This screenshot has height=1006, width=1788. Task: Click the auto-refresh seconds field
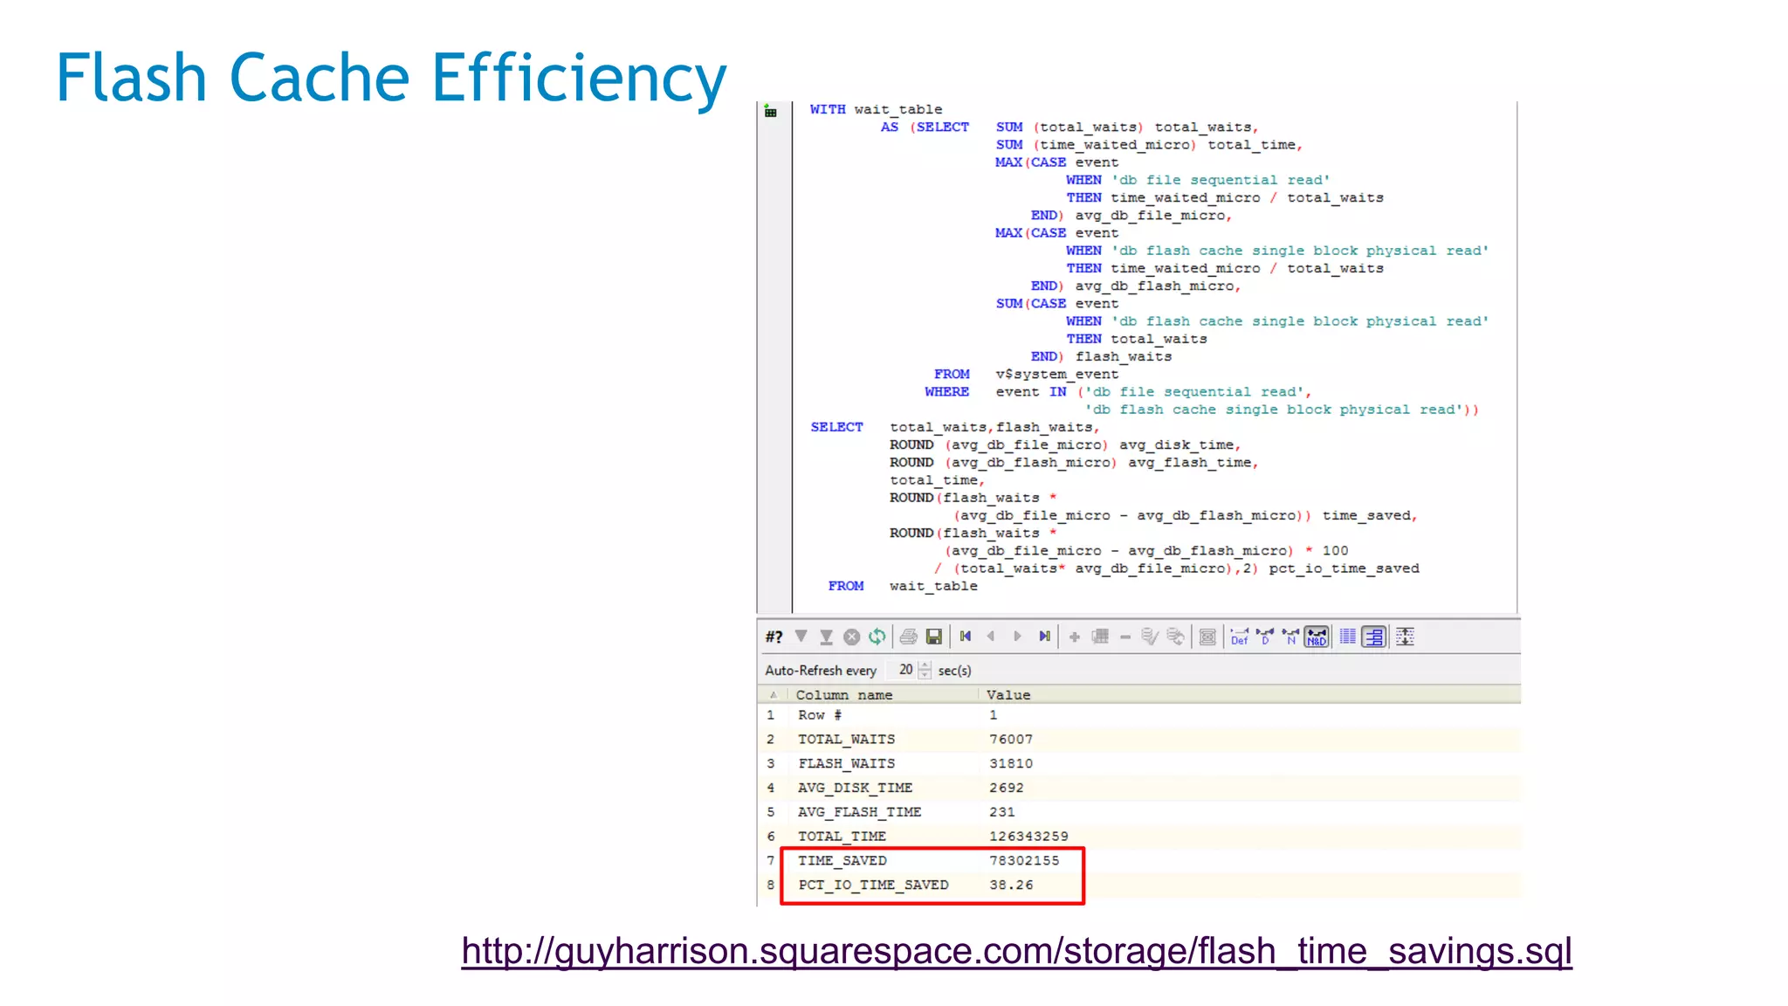click(902, 670)
